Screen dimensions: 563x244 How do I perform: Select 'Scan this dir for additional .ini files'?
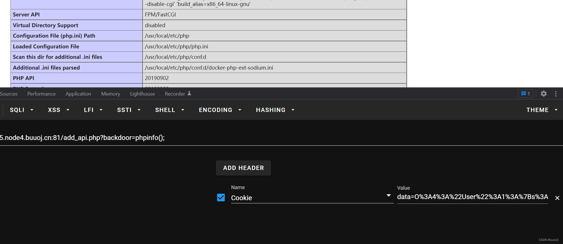pyautogui.click(x=57, y=57)
